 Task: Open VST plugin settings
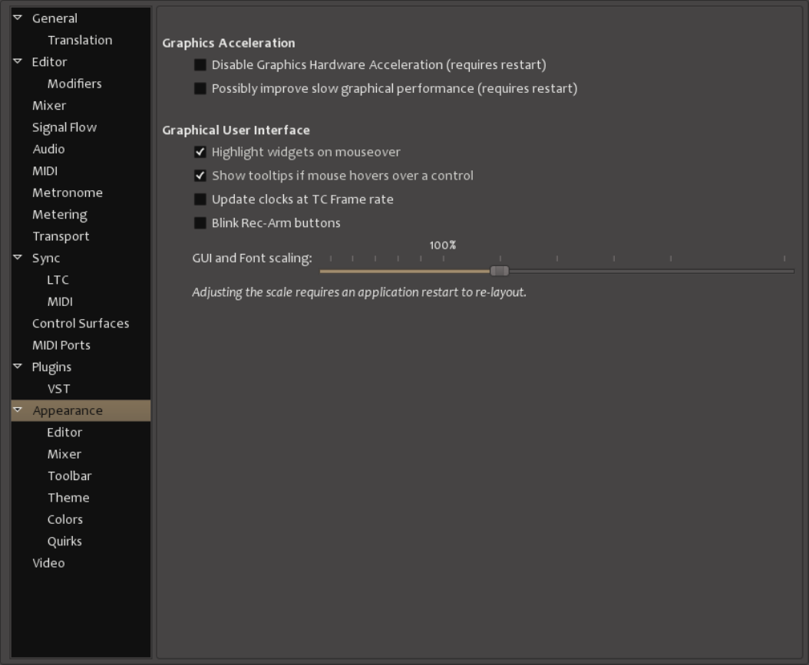tap(58, 389)
